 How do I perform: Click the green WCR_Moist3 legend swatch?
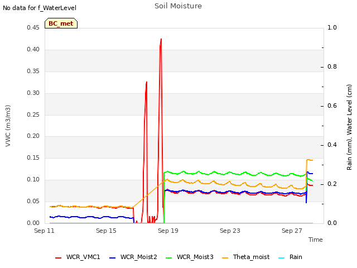[x=168, y=258]
